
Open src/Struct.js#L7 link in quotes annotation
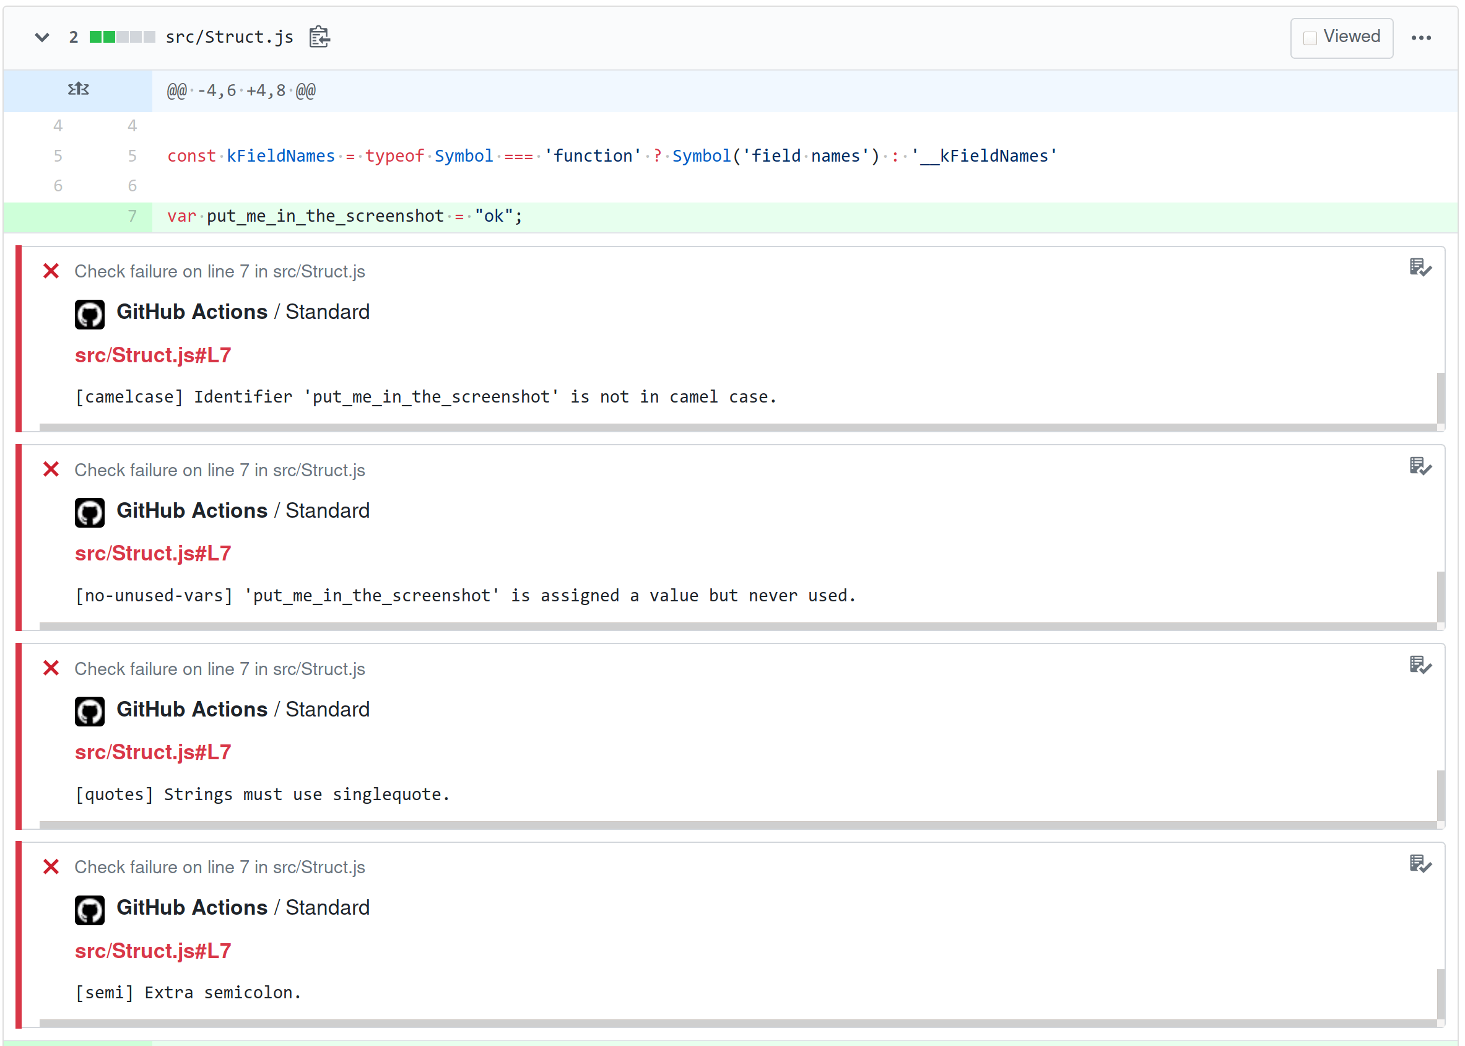click(x=152, y=752)
